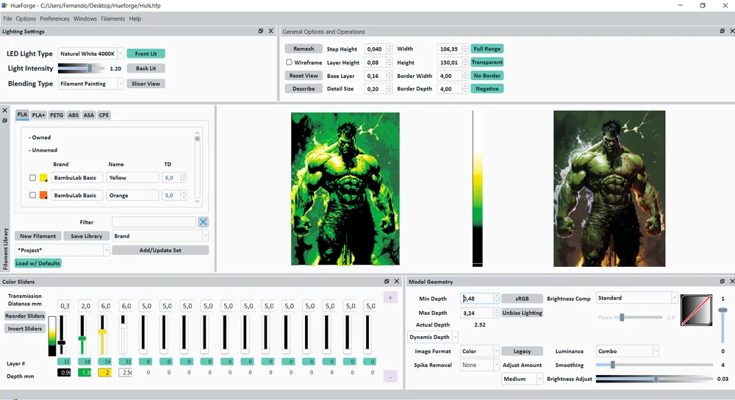Click the Reorder Sliders button
Viewport: 735px width, 400px height.
point(25,315)
